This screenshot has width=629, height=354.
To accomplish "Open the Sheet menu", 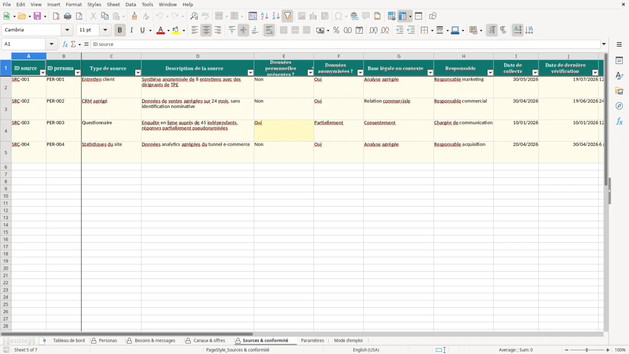I will click(113, 4).
